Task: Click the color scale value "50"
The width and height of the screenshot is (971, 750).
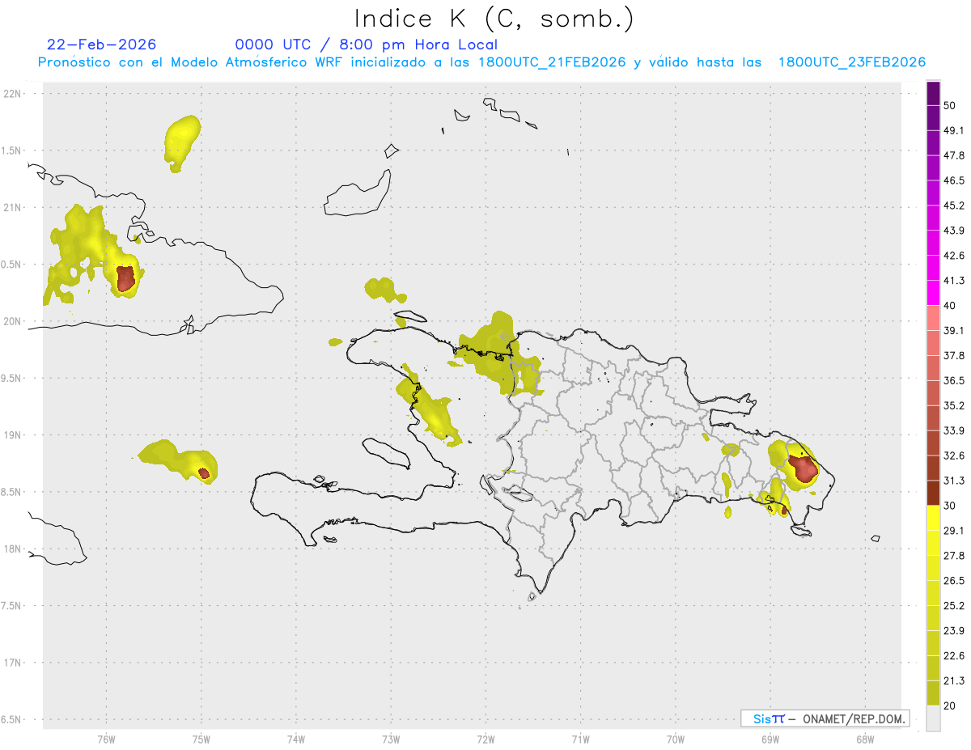Action: tap(951, 106)
